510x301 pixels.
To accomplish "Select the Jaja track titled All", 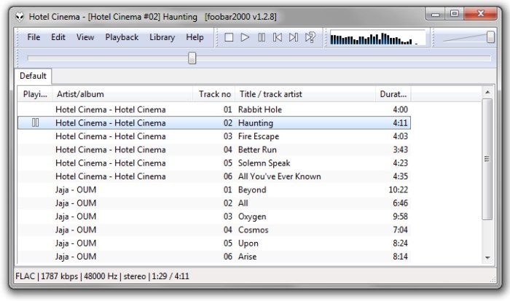I will [214, 203].
